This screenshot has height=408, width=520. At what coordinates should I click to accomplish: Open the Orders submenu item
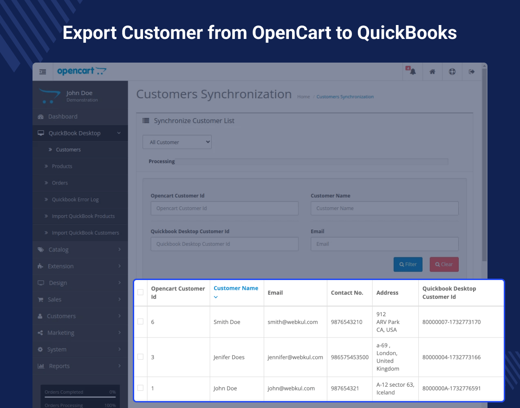80,183
